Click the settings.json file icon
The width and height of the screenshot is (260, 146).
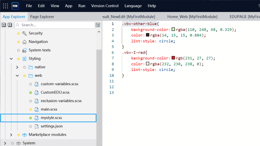coord(37,126)
